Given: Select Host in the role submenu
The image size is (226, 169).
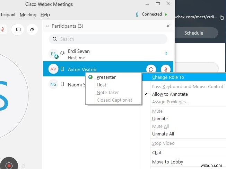Looking at the screenshot, I should tap(102, 85).
